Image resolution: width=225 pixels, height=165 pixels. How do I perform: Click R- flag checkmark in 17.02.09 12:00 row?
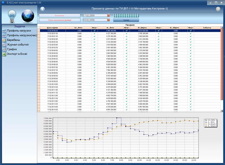click(191, 96)
